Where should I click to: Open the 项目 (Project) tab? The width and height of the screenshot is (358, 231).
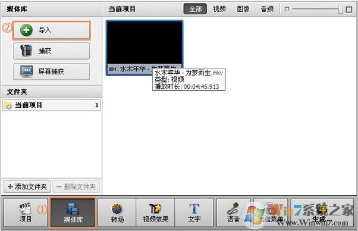coord(26,213)
